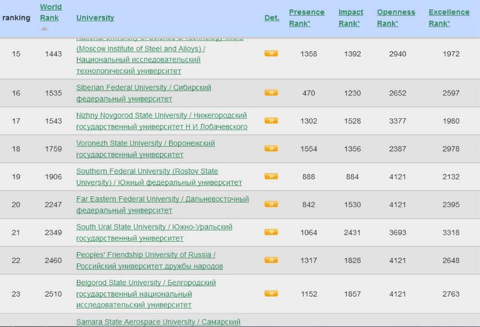Click details arrow for Southern Federal University

pyautogui.click(x=271, y=176)
